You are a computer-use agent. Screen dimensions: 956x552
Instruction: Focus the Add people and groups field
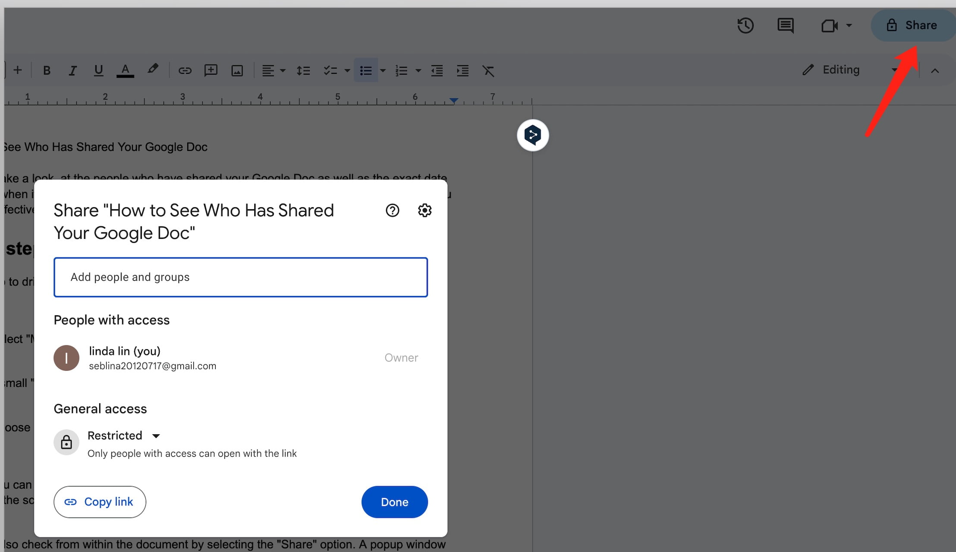(x=241, y=277)
